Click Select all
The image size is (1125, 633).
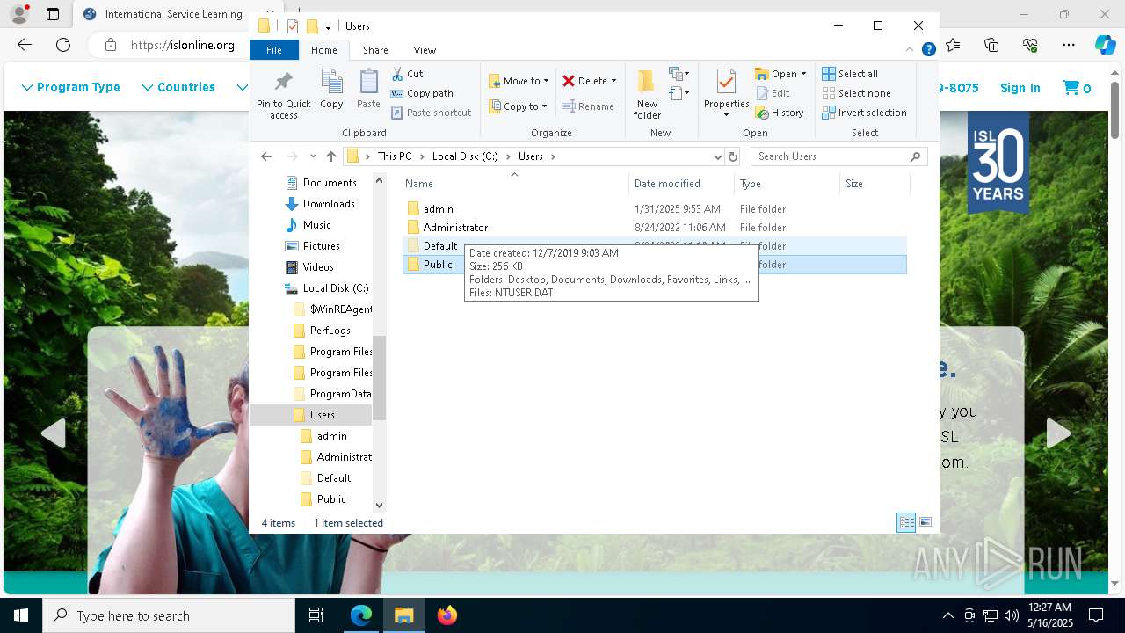[x=850, y=74]
